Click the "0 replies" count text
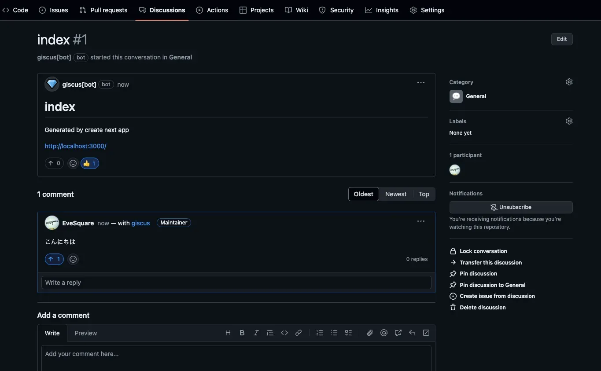Screen dimensions: 601x371 (417, 259)
